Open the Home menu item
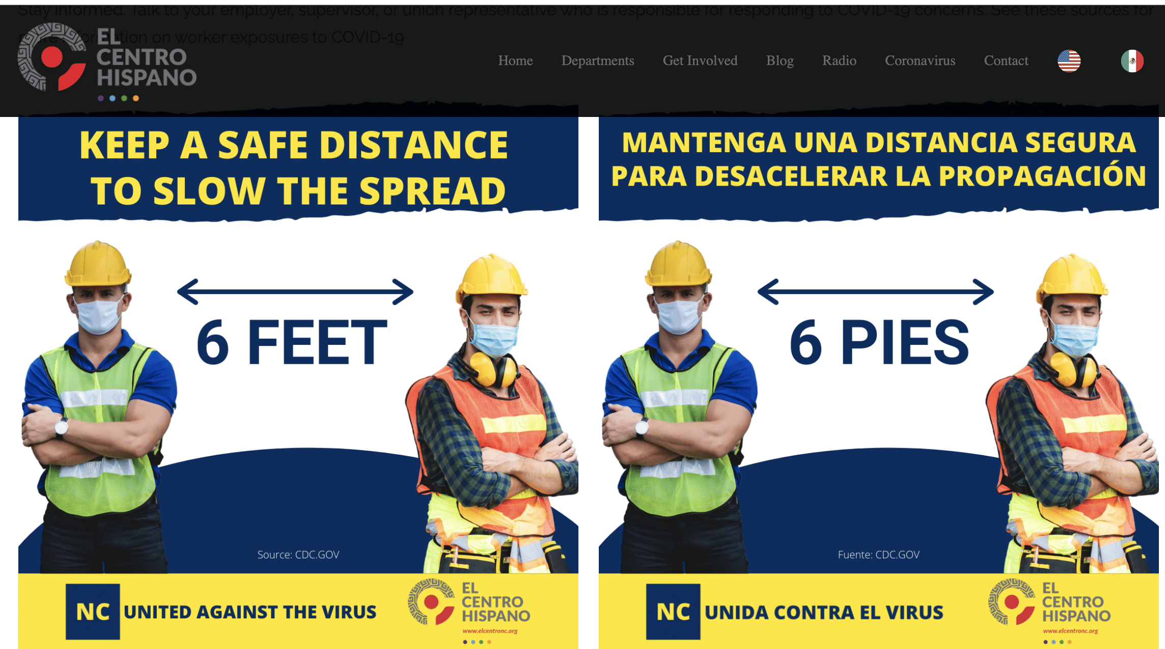Viewport: 1165px width, 649px height. 515,61
